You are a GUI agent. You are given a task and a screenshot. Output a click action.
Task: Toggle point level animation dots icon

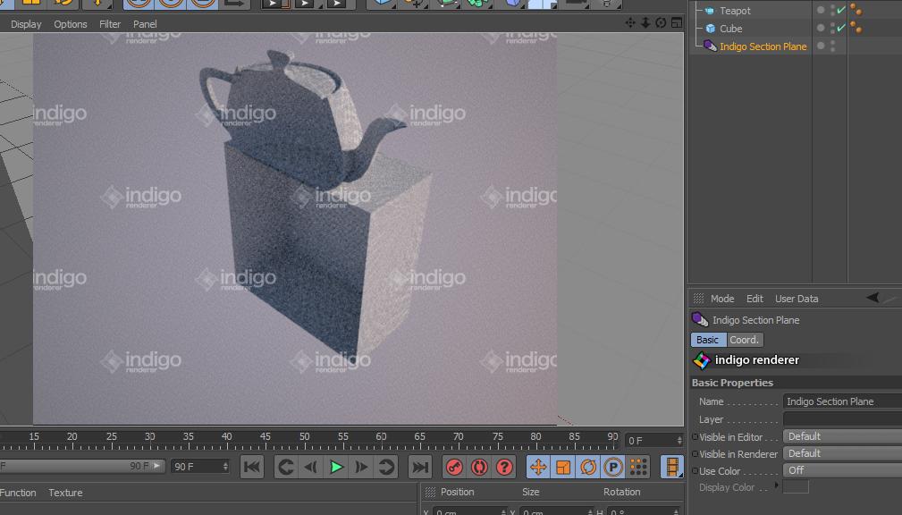[x=638, y=467]
